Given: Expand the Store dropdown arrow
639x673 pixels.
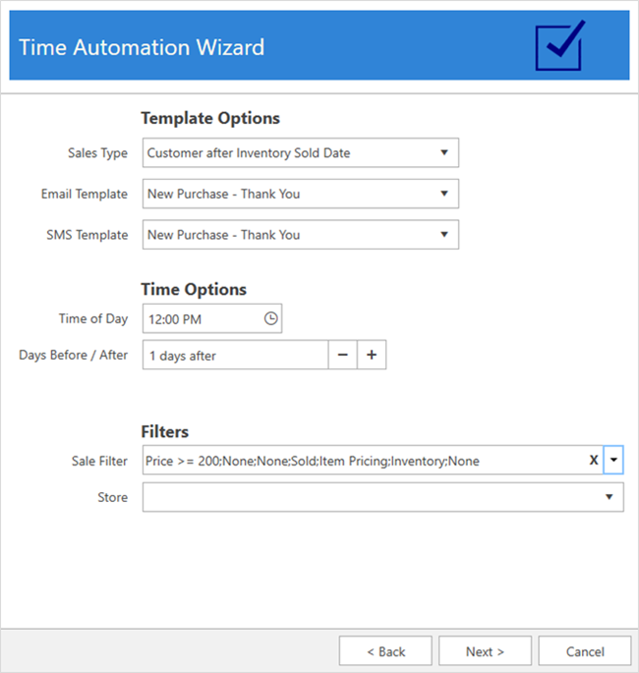Looking at the screenshot, I should click(x=609, y=497).
